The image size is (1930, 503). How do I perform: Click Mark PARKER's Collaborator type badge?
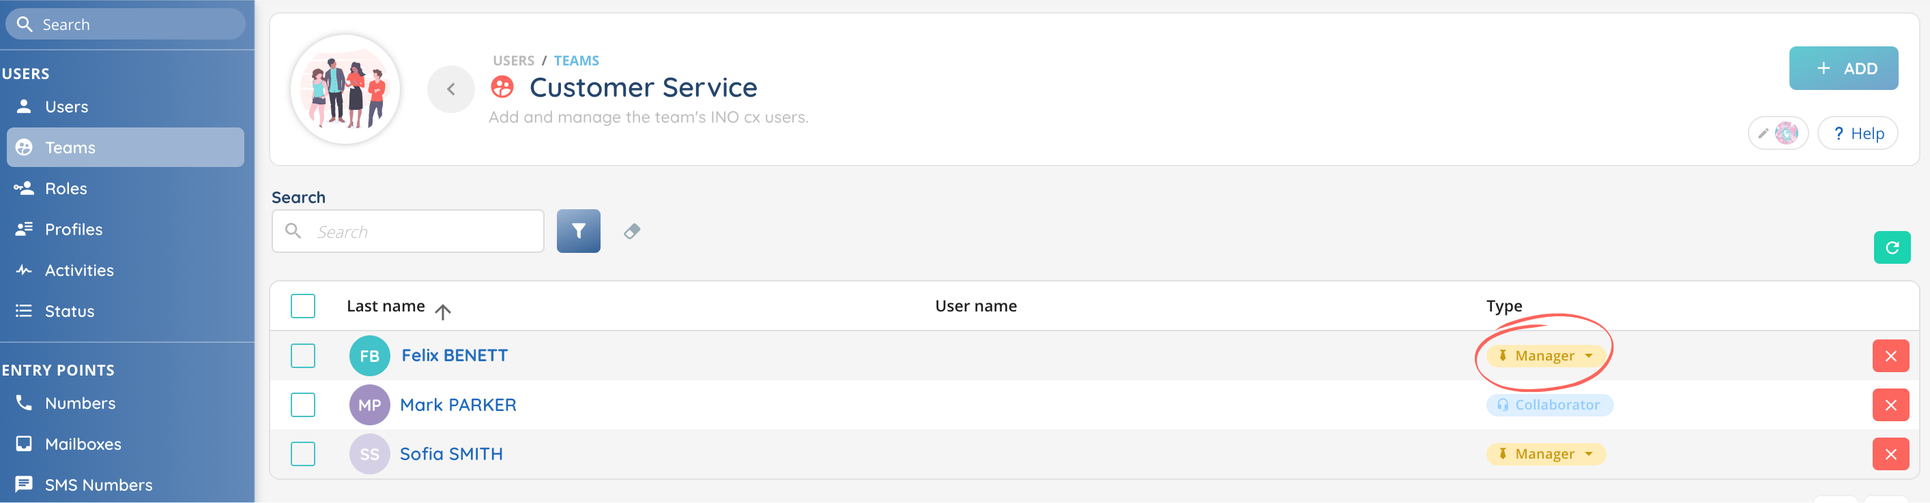(x=1549, y=405)
